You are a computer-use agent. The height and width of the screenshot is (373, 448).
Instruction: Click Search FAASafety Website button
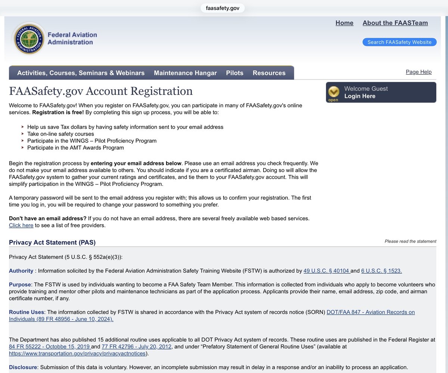pos(399,42)
